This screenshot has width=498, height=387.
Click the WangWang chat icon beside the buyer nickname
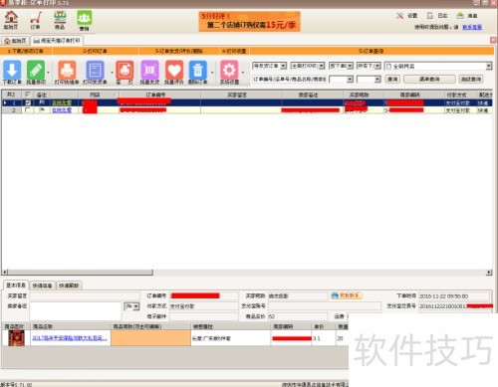click(346, 295)
